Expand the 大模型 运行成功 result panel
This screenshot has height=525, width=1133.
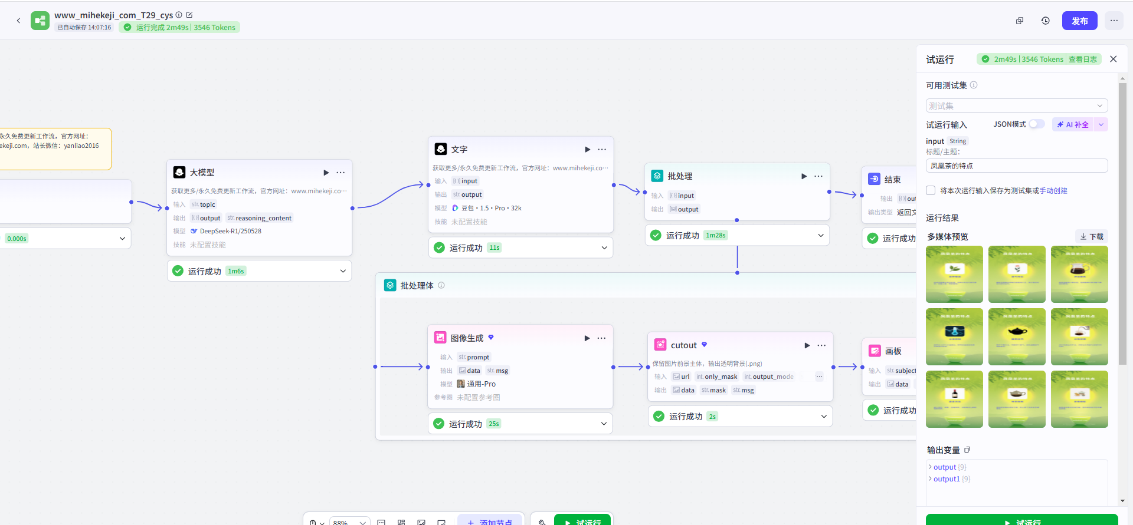343,271
